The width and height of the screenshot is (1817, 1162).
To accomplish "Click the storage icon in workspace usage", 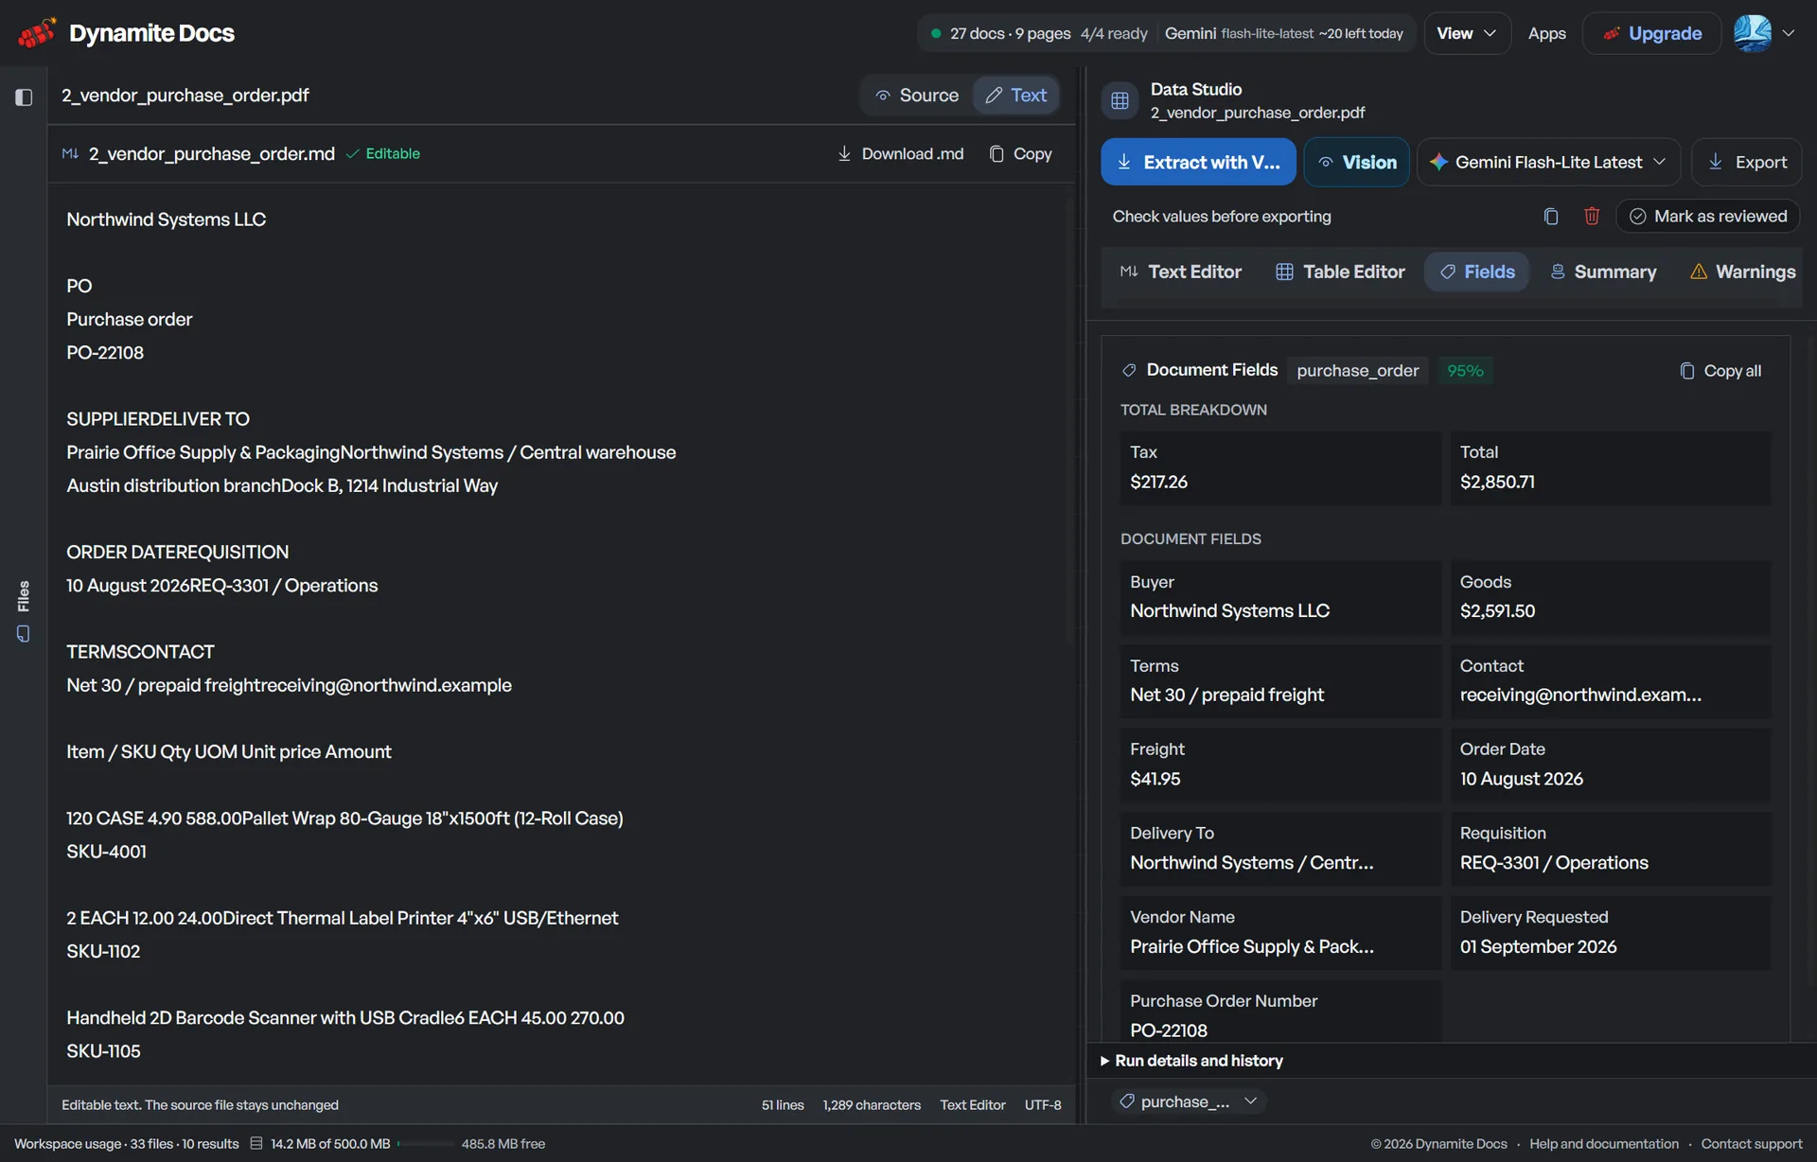I will click(x=256, y=1143).
